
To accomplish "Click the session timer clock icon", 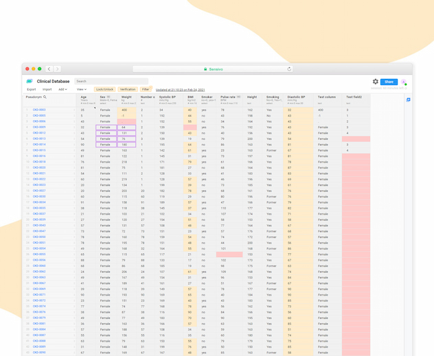I will pyautogui.click(x=406, y=88).
